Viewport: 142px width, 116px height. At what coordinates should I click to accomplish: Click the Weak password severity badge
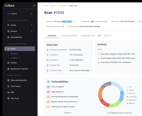coord(48,92)
